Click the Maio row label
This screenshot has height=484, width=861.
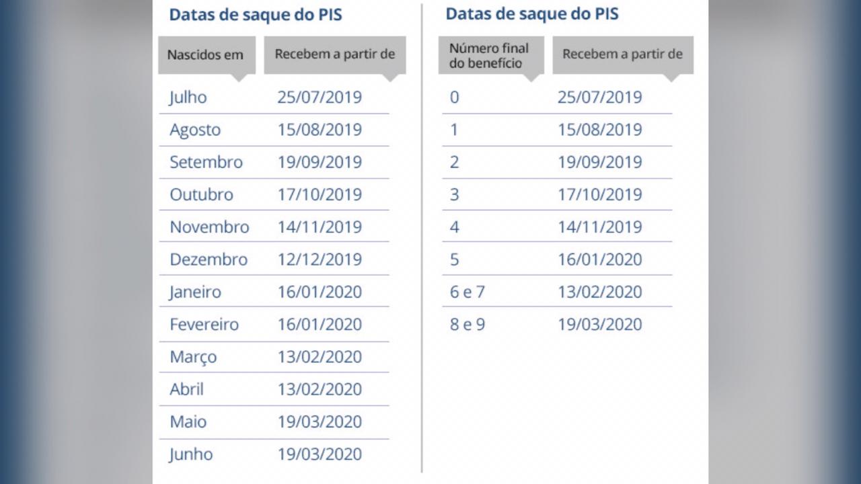point(188,422)
